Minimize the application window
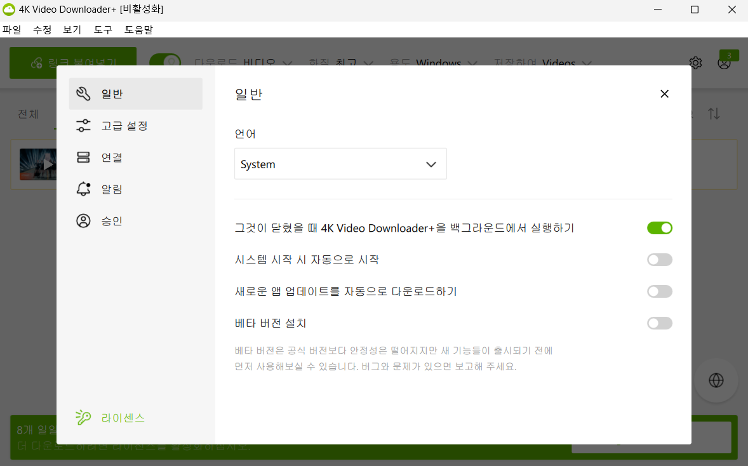Image resolution: width=748 pixels, height=466 pixels. point(658,10)
